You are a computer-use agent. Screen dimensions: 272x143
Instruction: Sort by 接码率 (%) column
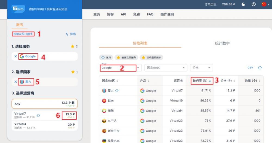(x=202, y=81)
